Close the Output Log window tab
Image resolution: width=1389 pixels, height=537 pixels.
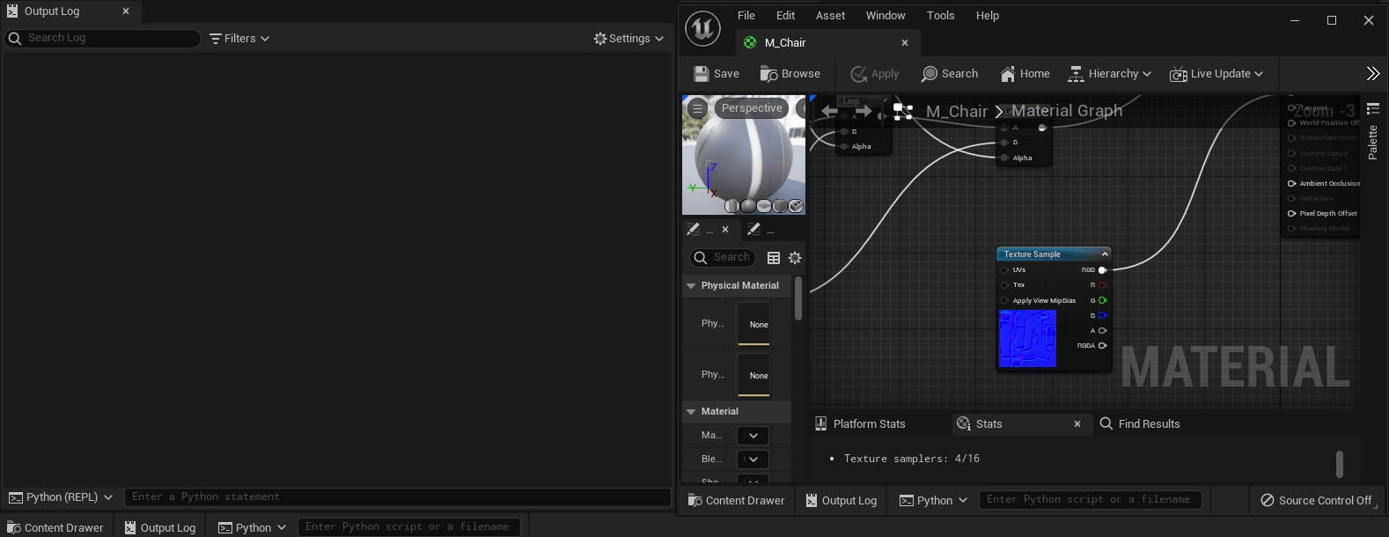[x=126, y=11]
